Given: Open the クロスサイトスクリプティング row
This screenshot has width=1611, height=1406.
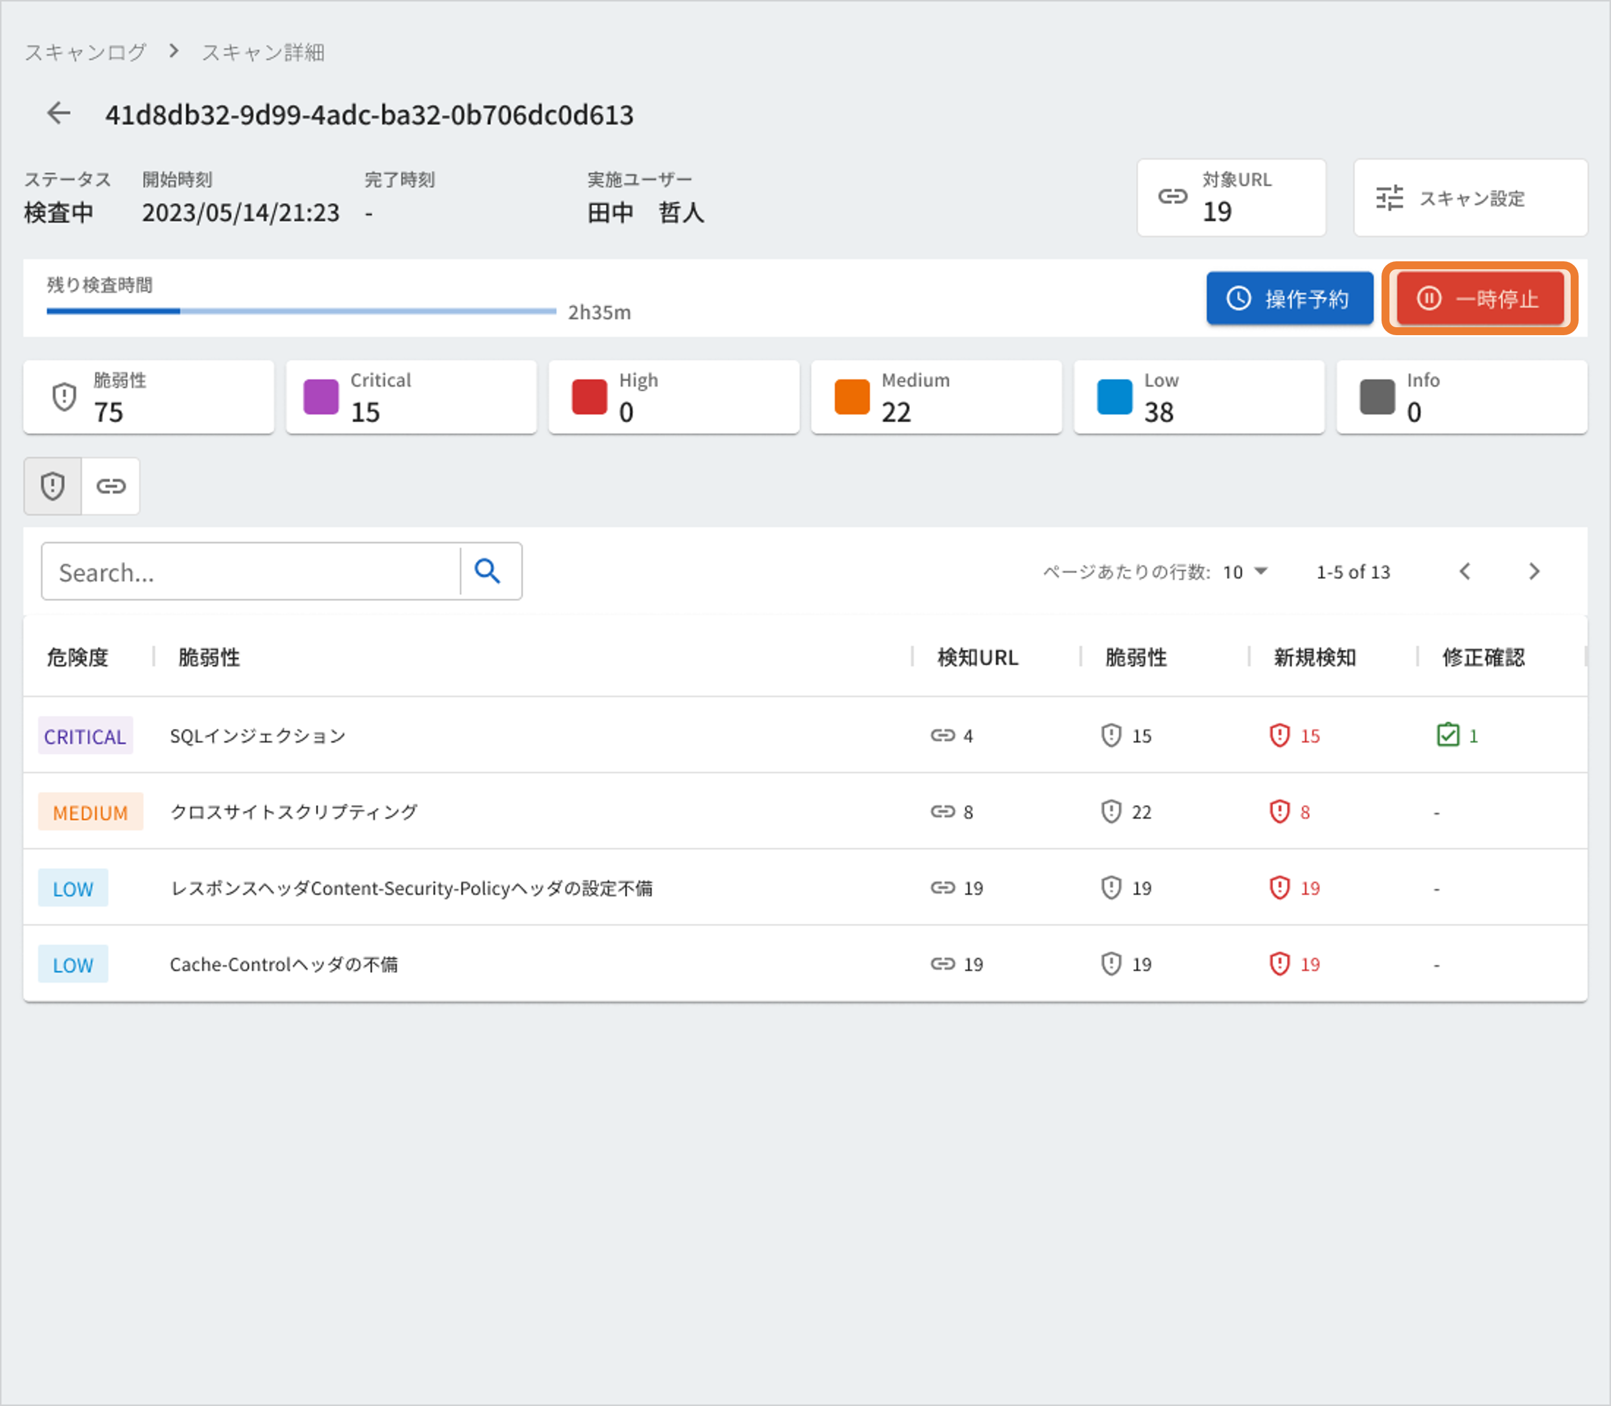Looking at the screenshot, I should [x=805, y=811].
